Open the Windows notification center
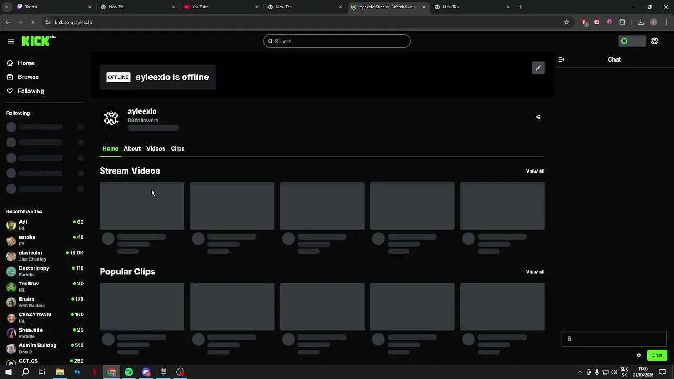Viewport: 674px width, 379px height. coord(662,372)
